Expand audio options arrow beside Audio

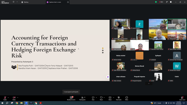8,97
